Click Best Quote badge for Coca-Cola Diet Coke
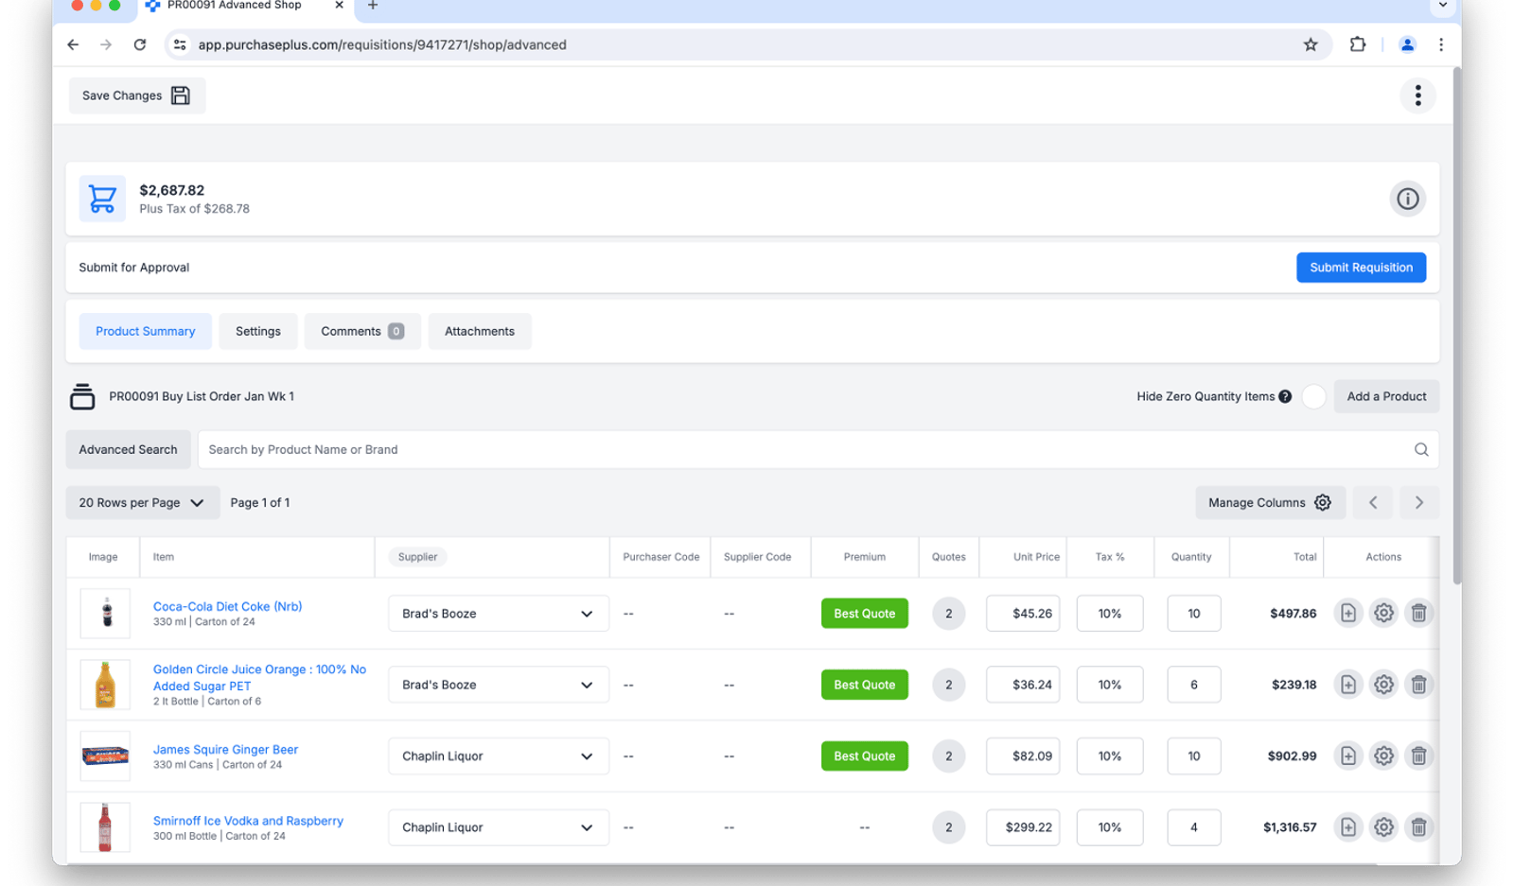Screen dimensions: 1514x886 click(x=864, y=614)
